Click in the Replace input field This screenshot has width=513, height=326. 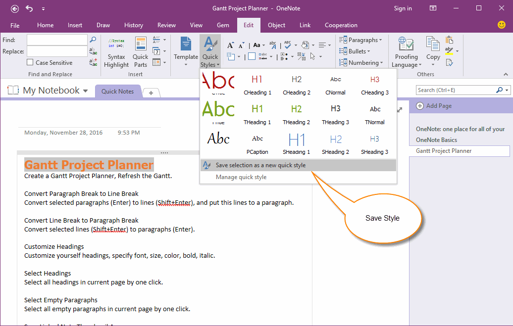(x=57, y=51)
